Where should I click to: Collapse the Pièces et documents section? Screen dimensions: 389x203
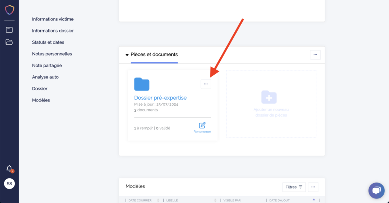click(127, 55)
